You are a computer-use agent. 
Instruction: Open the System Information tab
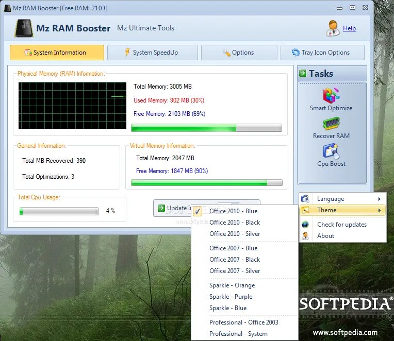(57, 53)
